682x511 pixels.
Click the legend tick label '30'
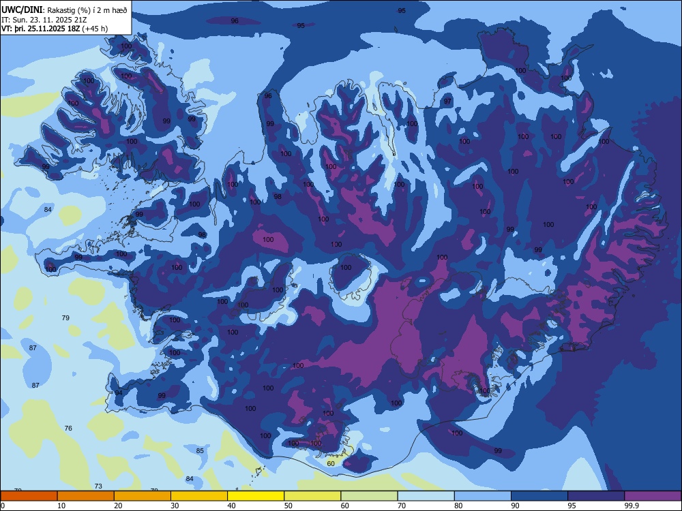coord(175,506)
